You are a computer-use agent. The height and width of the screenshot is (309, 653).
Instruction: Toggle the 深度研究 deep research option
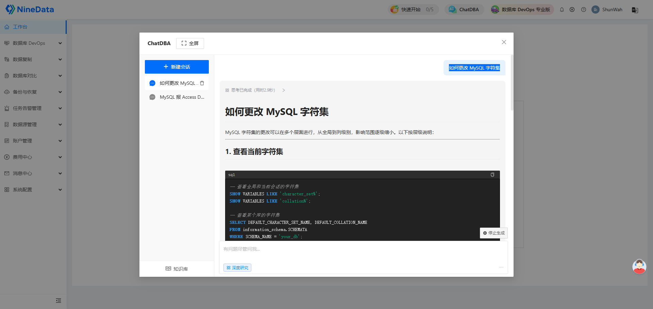(x=237, y=268)
